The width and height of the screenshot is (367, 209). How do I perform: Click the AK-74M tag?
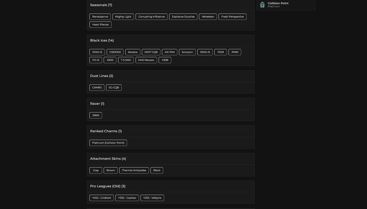(170, 52)
